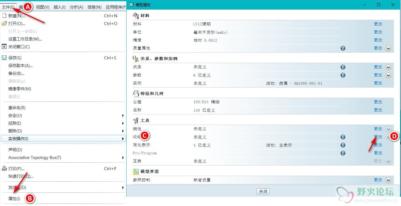Open the 视图(V) menu
Viewport: 401px width, 206px height.
pyautogui.click(x=43, y=7)
